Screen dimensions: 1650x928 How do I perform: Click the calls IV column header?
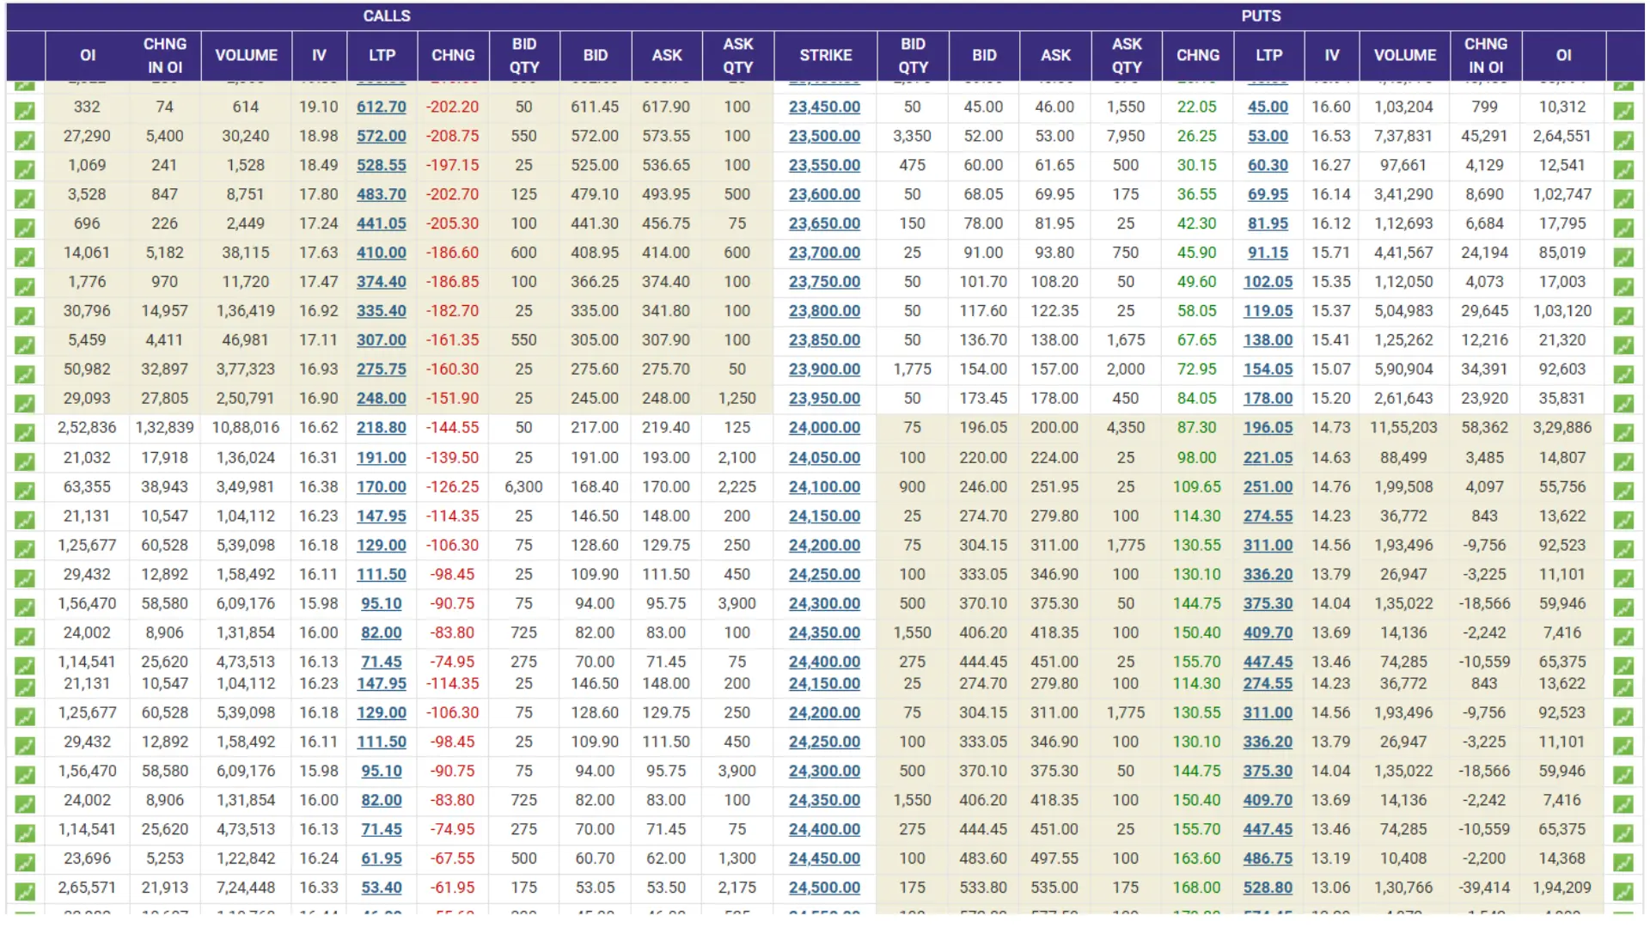point(319,56)
